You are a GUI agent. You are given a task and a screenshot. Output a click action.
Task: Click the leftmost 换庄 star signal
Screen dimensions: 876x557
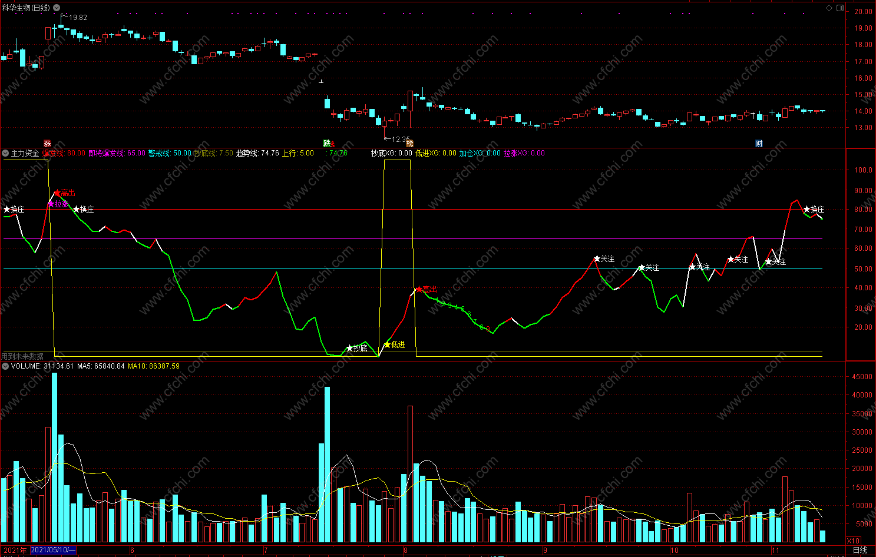tap(14, 209)
